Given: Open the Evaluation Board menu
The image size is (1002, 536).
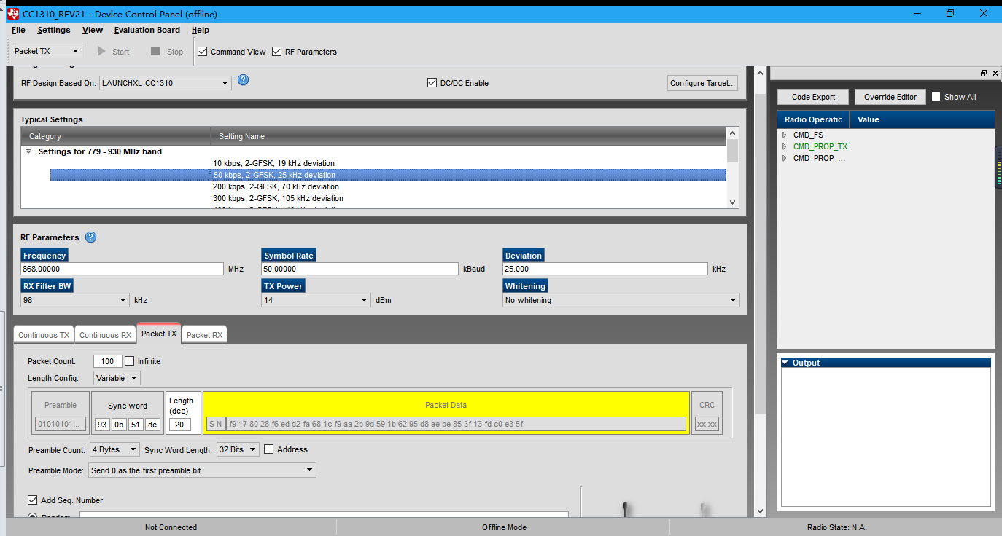Looking at the screenshot, I should coord(147,30).
